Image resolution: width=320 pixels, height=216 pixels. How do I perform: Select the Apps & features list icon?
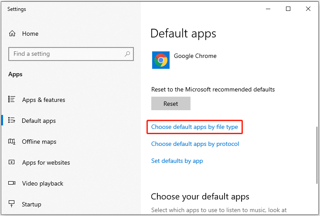pos(12,100)
